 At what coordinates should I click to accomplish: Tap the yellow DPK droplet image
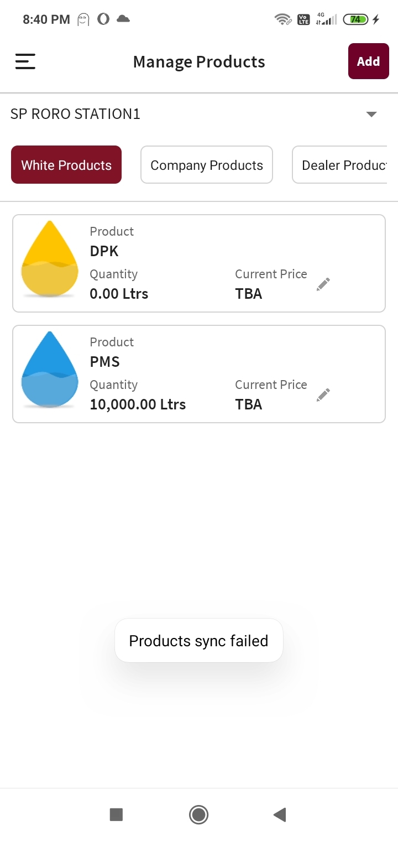coord(50,259)
